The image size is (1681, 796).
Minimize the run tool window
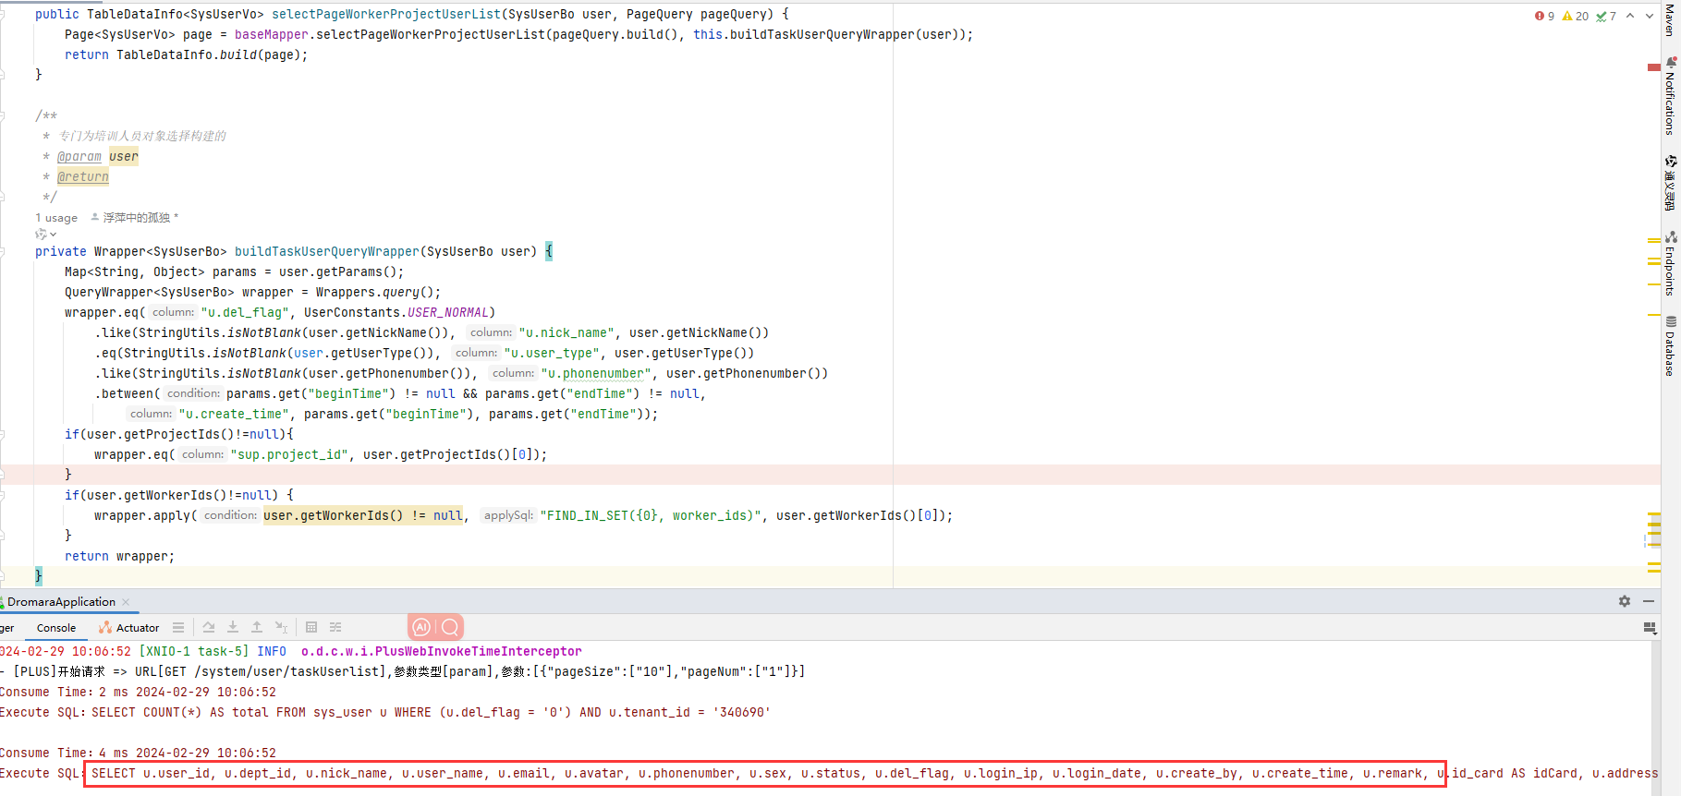[x=1649, y=601]
